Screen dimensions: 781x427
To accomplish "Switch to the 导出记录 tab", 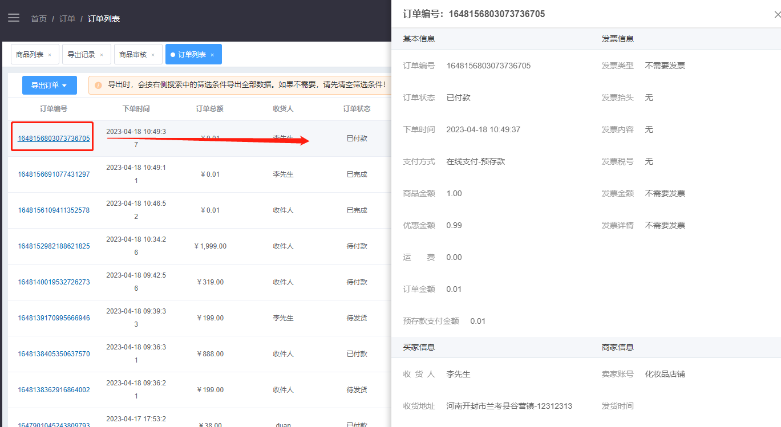I will 81,55.
